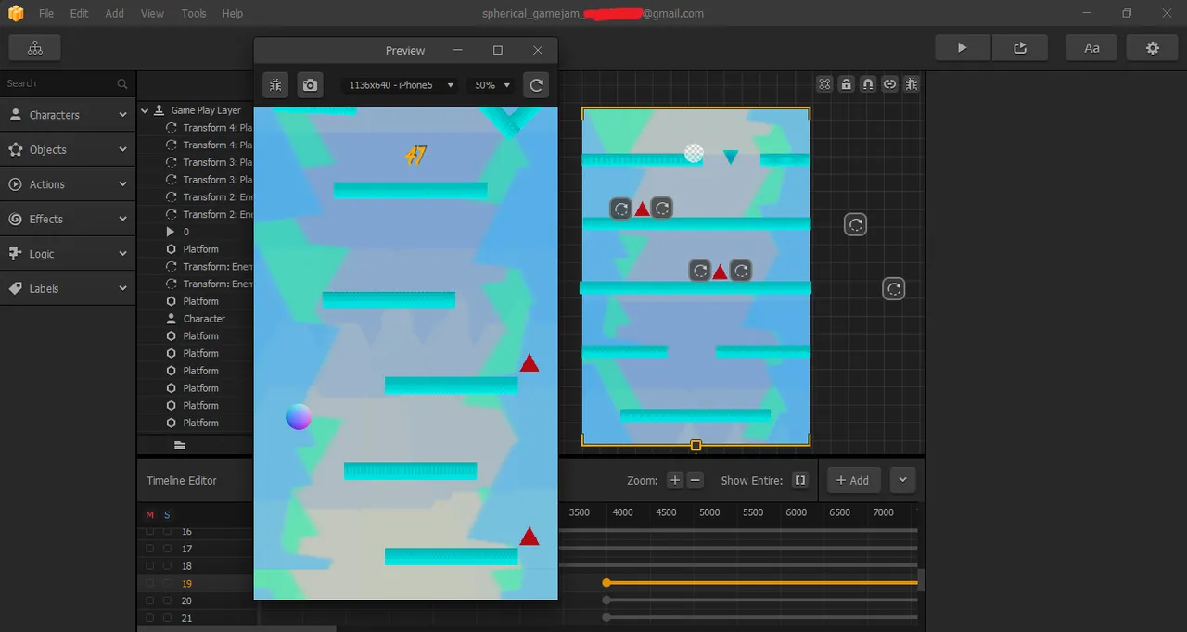Open the dropdown arrow beside Add button

(x=902, y=480)
